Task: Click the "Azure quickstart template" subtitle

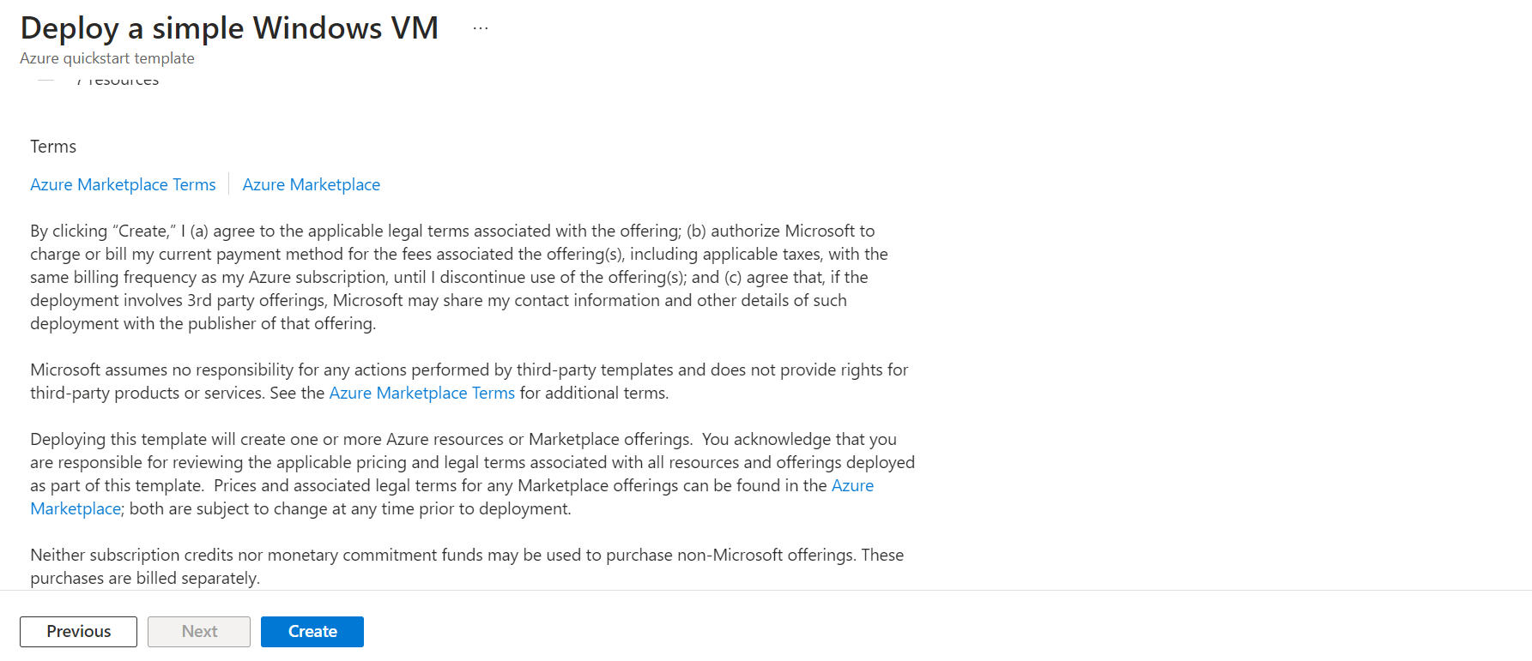Action: coord(107,58)
